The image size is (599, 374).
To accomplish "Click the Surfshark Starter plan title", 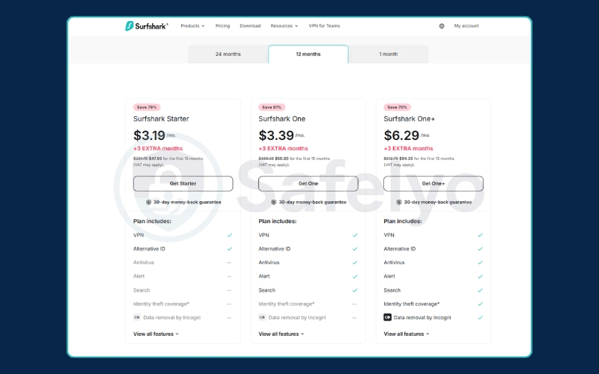I will click(x=161, y=119).
